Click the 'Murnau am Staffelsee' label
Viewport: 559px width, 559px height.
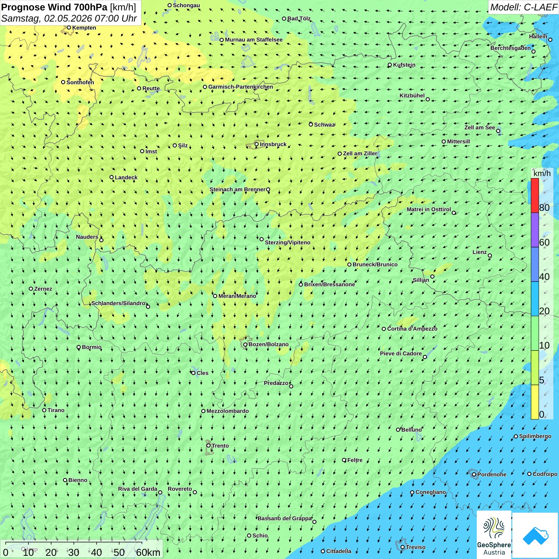pos(254,40)
